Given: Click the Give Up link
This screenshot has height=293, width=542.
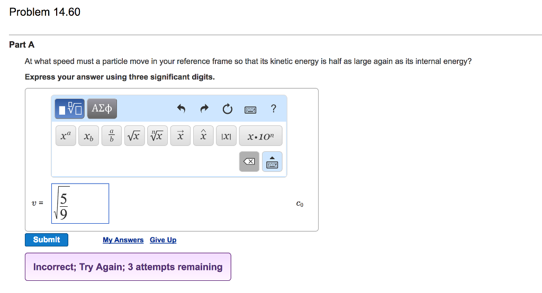Looking at the screenshot, I should pyautogui.click(x=163, y=240).
